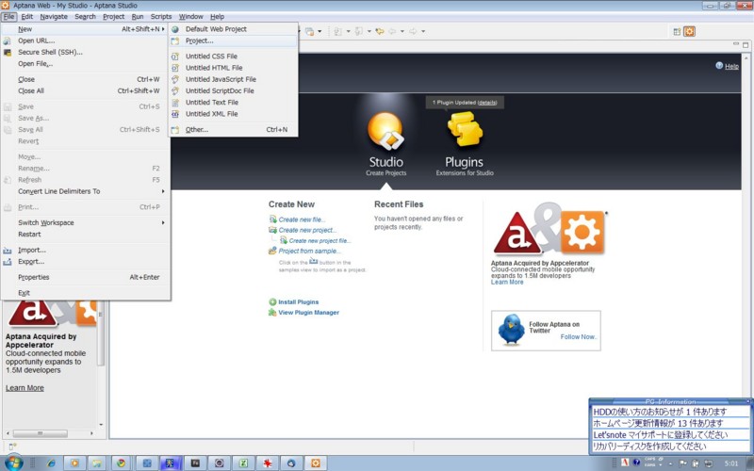The height and width of the screenshot is (471, 754).
Task: Open the Navigate menu
Action: coord(54,16)
